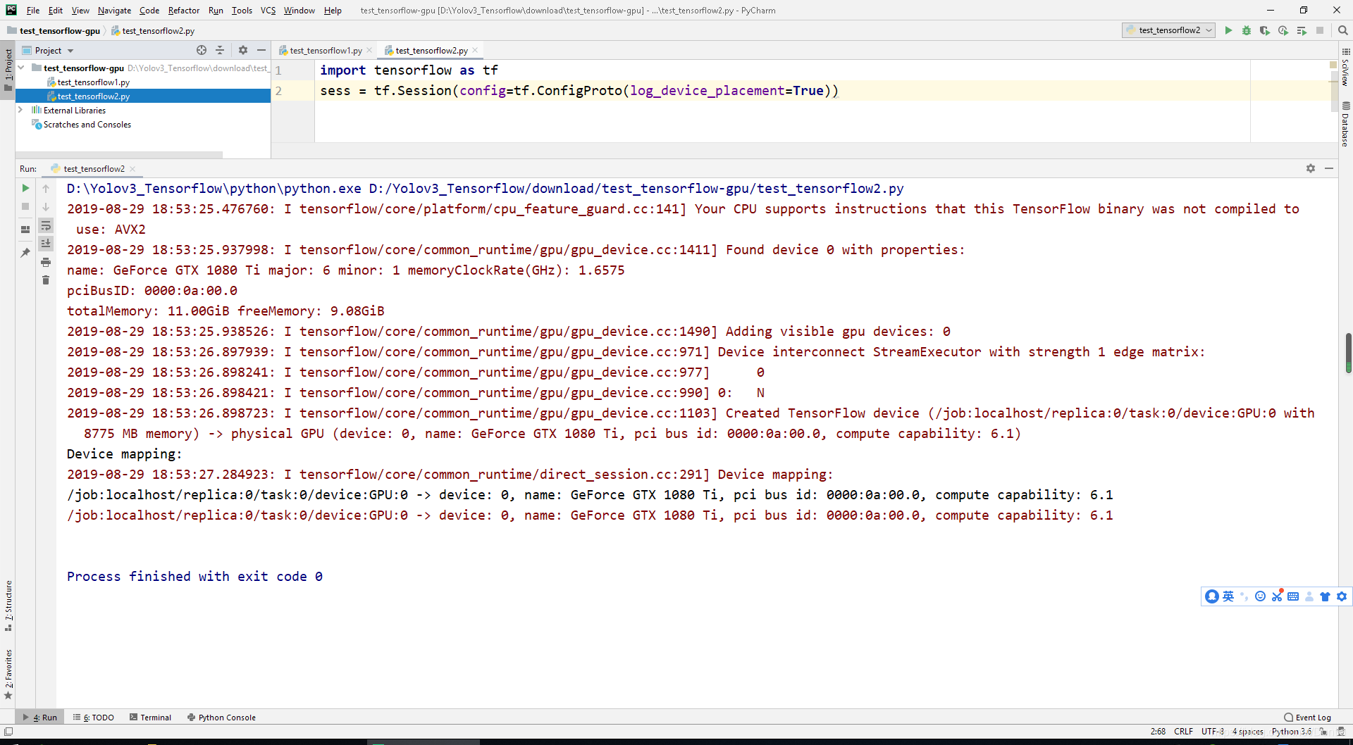Open the SciView side panel
This screenshot has width=1353, height=745.
pos(1345,68)
